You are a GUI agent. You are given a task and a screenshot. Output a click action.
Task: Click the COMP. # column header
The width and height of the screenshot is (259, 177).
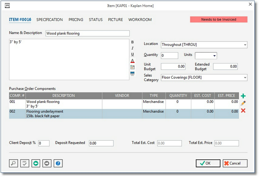point(17,95)
